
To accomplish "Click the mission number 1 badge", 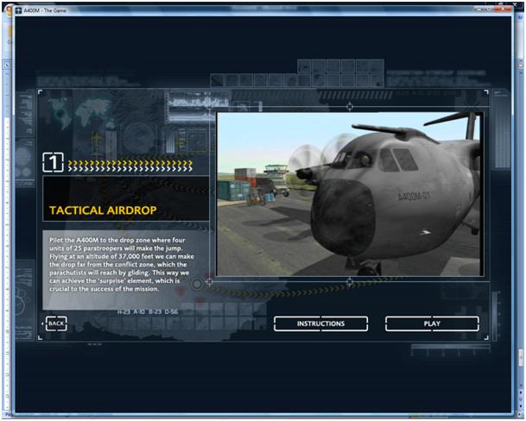I will (x=53, y=162).
